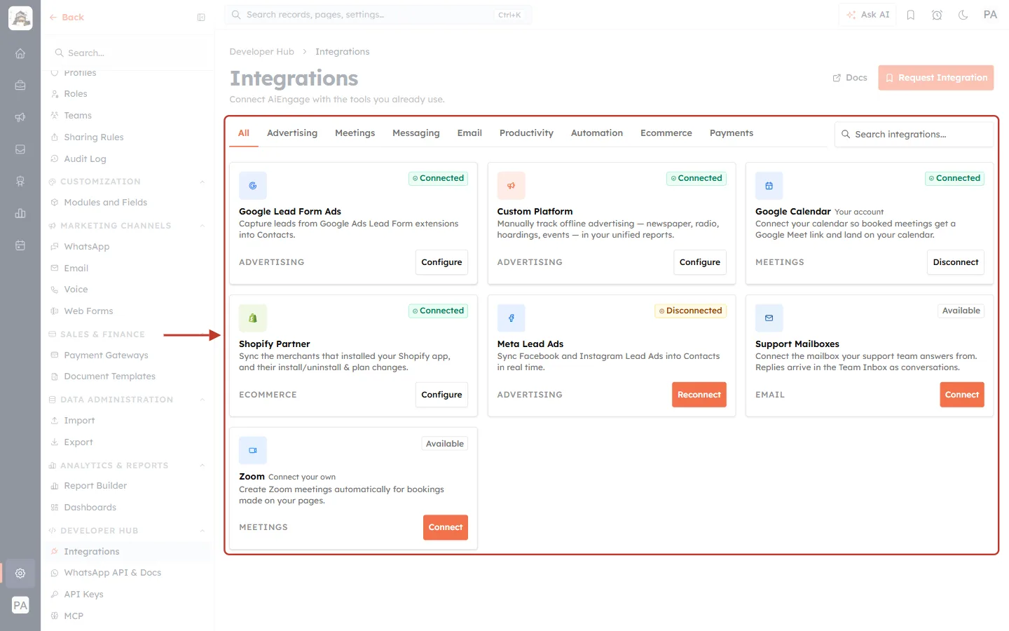The width and height of the screenshot is (1009, 631).
Task: Click the Zoom camera card icon
Action: point(253,451)
